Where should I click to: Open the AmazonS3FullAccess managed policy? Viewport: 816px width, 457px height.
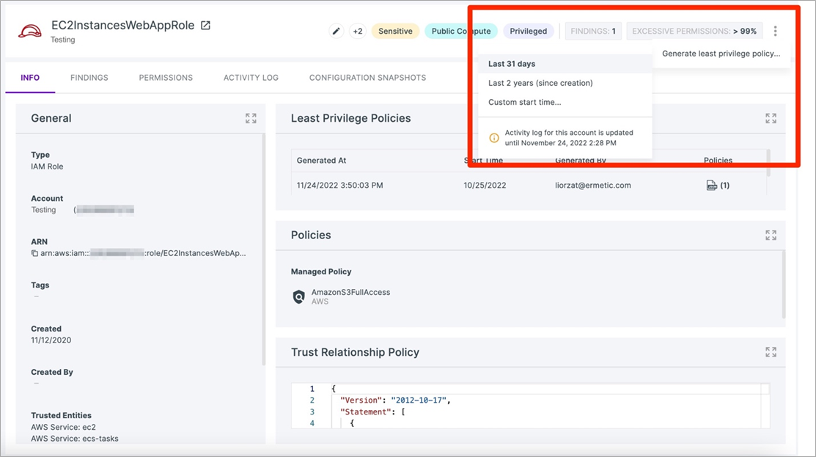350,292
